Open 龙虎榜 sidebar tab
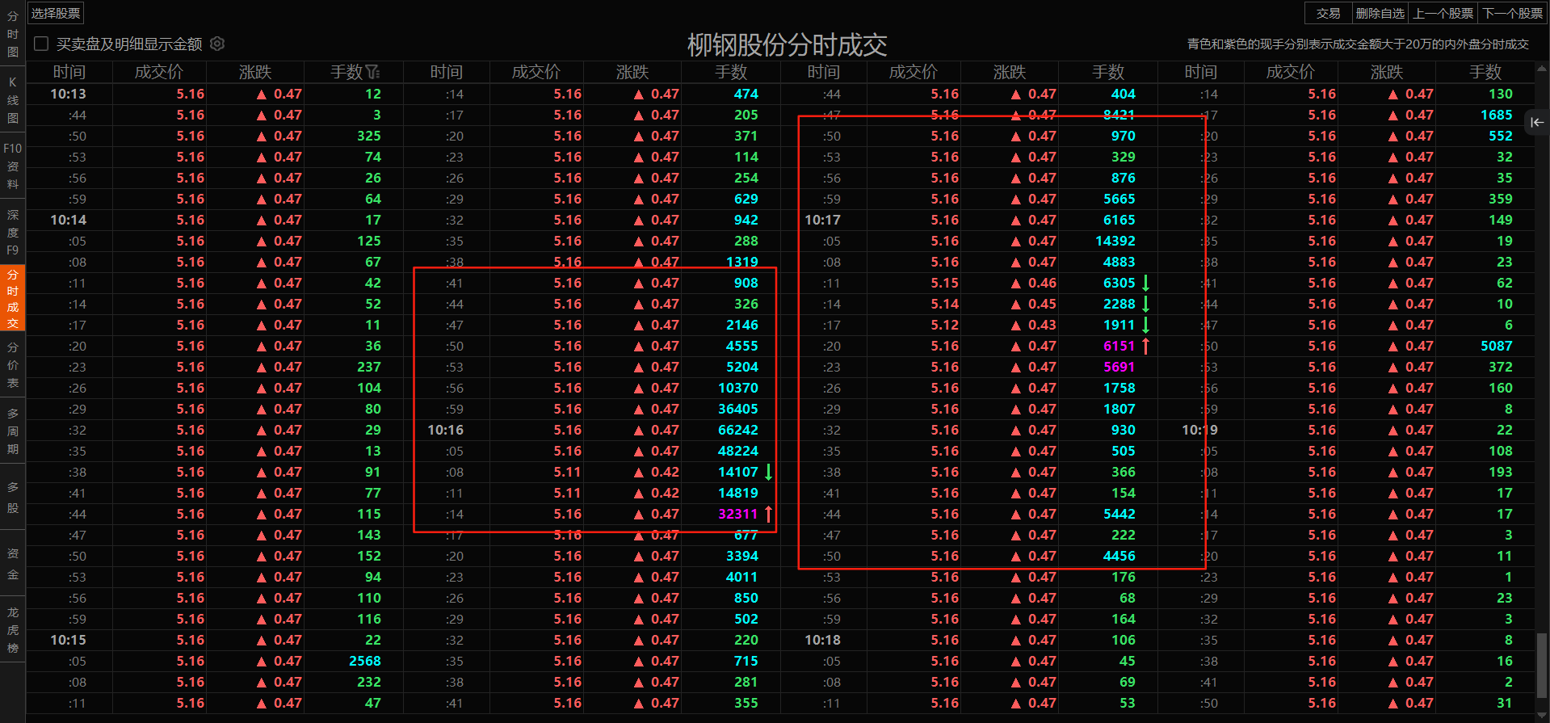This screenshot has height=723, width=1550. pos(12,630)
